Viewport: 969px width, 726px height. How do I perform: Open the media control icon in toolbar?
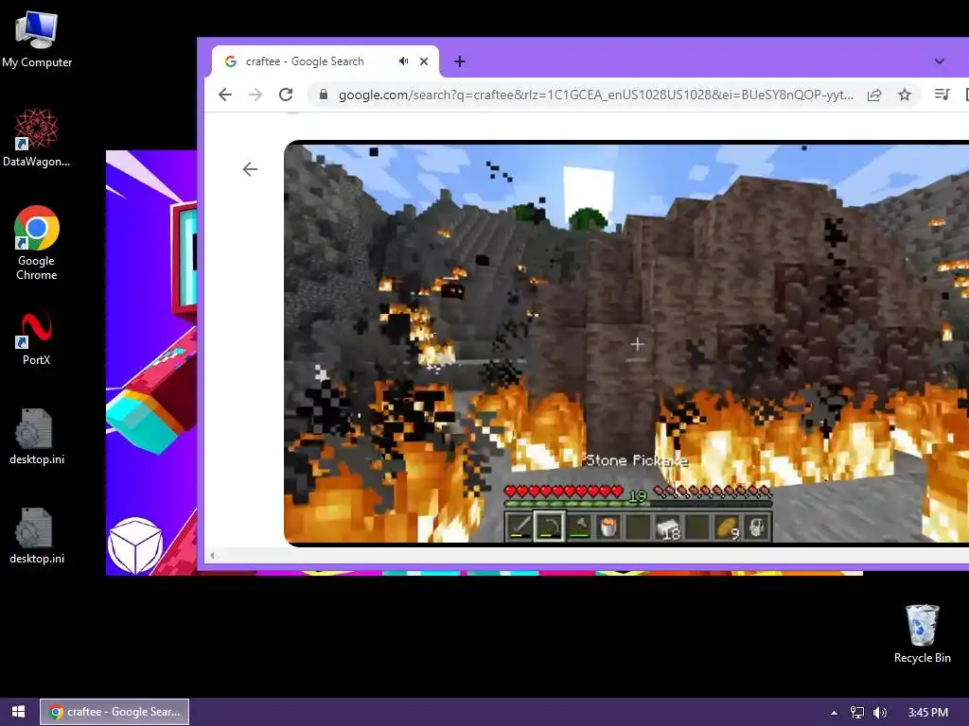coord(942,95)
